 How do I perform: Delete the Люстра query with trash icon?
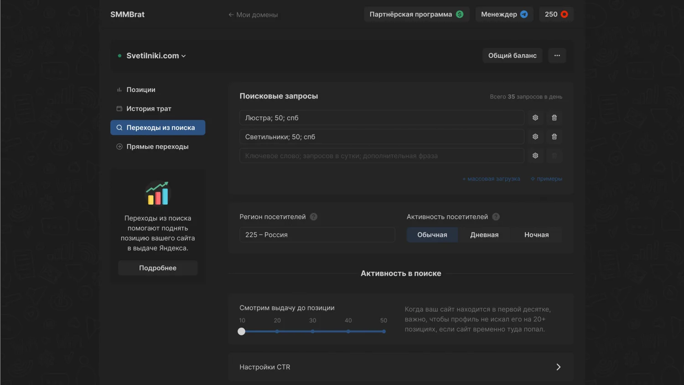pyautogui.click(x=554, y=118)
